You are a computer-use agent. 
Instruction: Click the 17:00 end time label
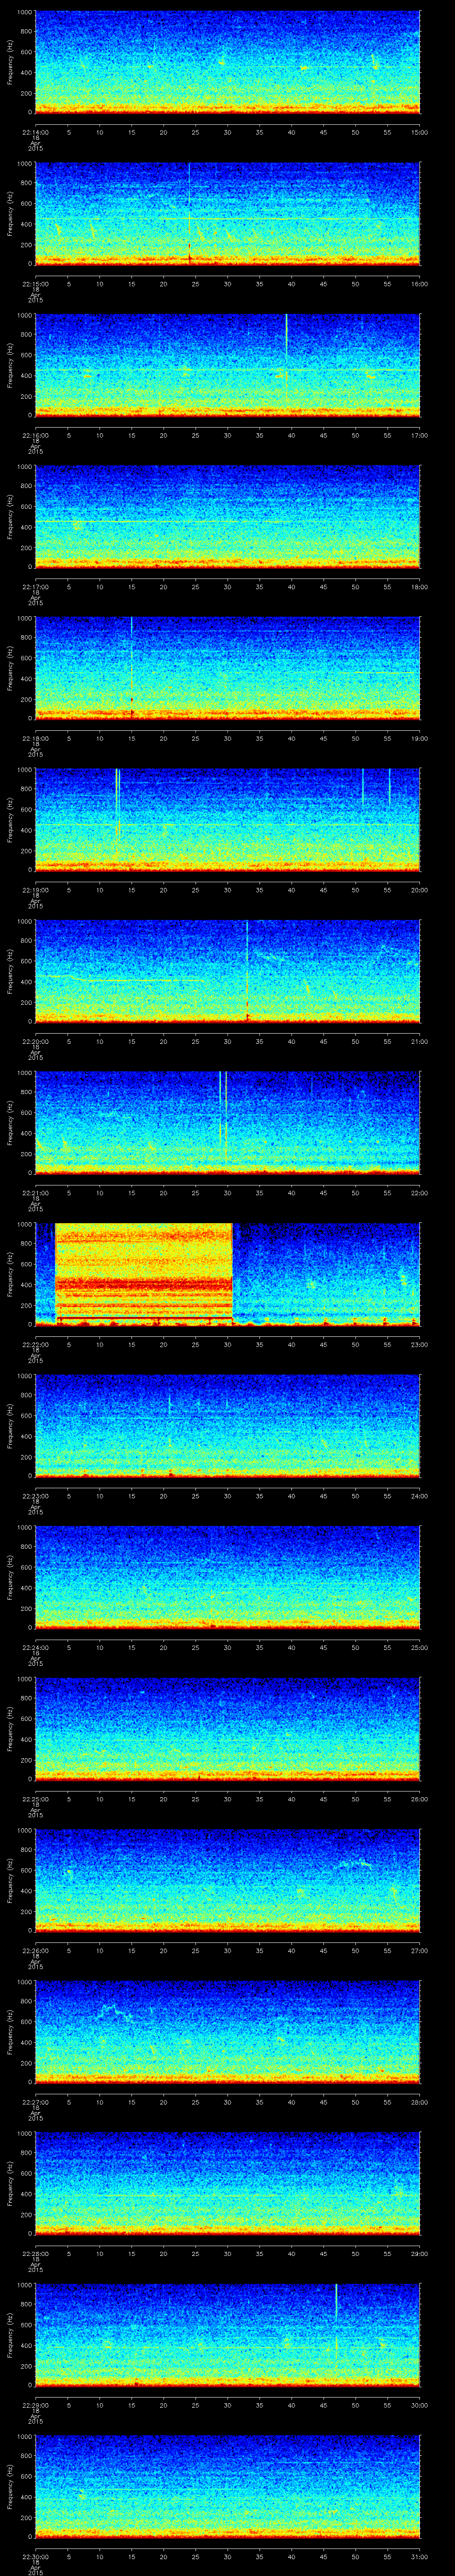[x=420, y=435]
